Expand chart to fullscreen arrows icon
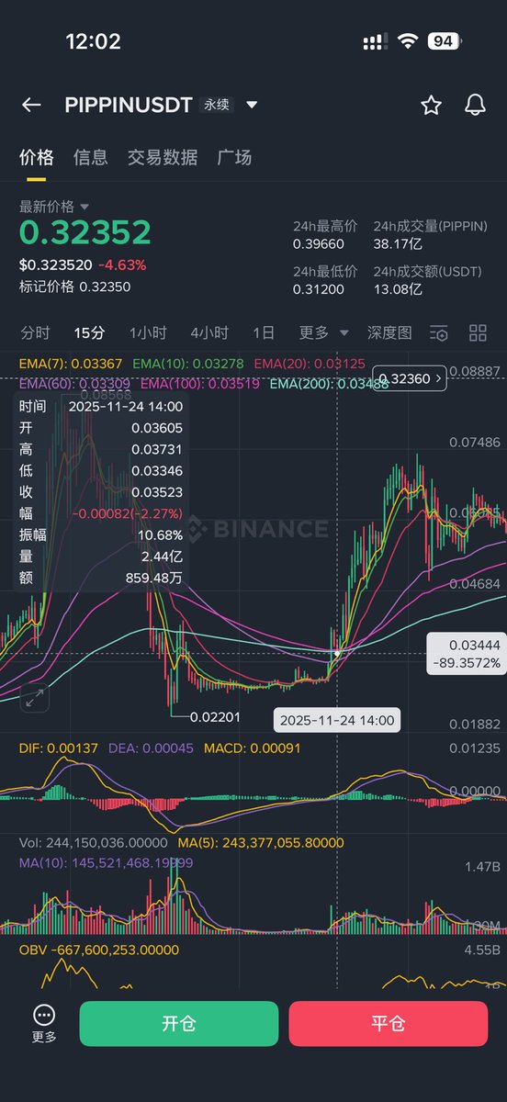The width and height of the screenshot is (507, 1102). pos(35,698)
